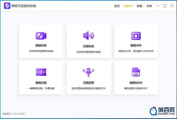Open the 菜单 menu
Screen dimensions: 177x119
[x=149, y=6]
